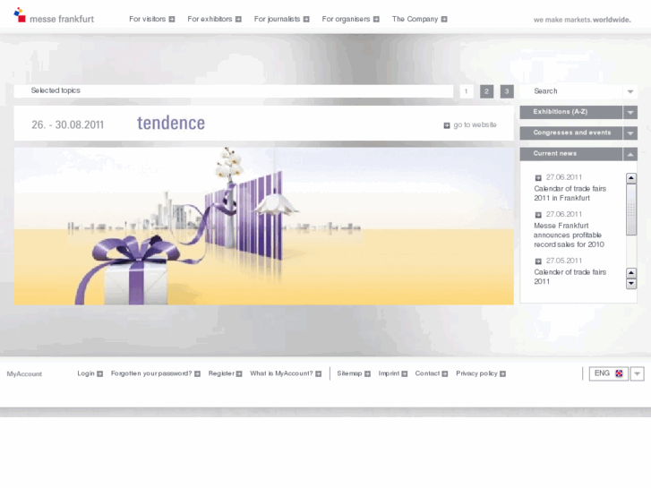
Task: Click arrow icon beside For journalists
Action: click(306, 19)
